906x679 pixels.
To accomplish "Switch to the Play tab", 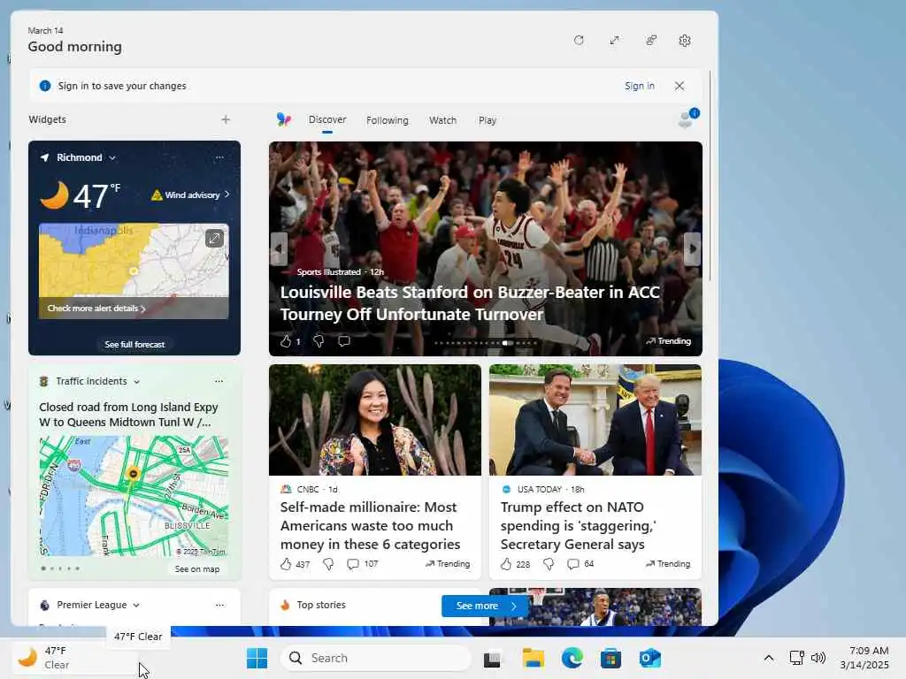I will tap(488, 120).
